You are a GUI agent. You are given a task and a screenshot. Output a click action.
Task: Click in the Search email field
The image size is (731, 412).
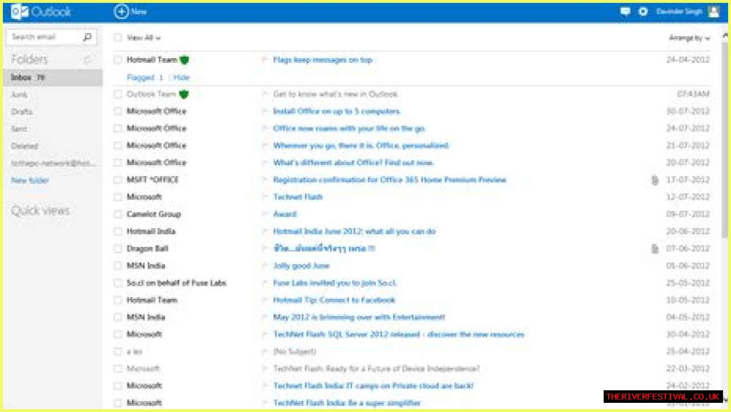(43, 37)
